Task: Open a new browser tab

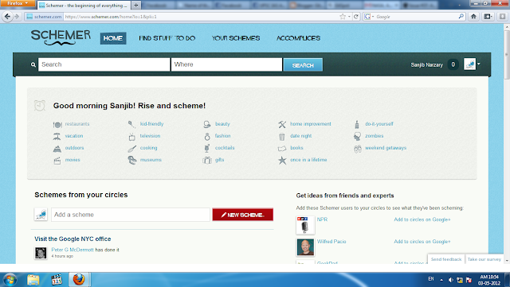Action: point(136,6)
